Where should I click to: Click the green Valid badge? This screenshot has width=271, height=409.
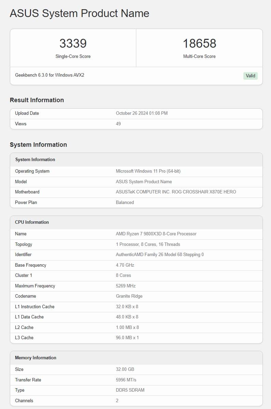tap(251, 76)
